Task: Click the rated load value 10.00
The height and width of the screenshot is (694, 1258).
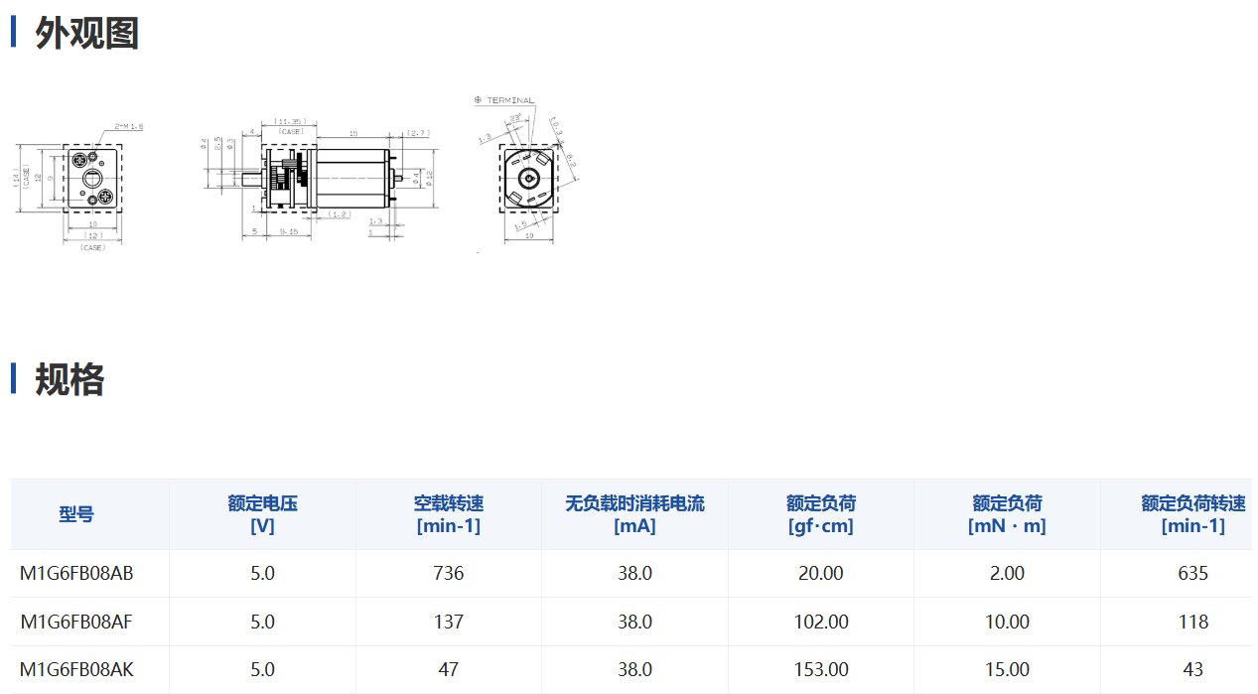Action: (1007, 622)
